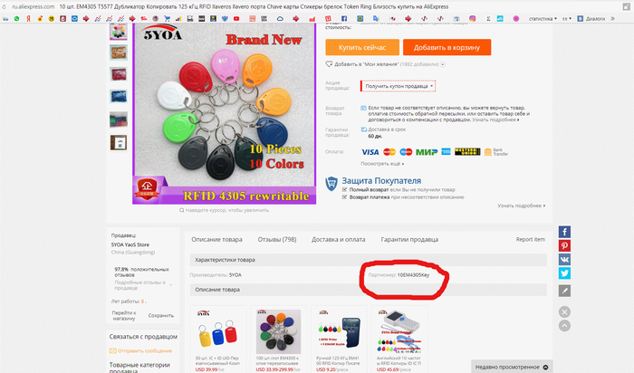Switch to the "Отзывы (798)" tab
Viewport: 634px width, 373px height.
(x=277, y=239)
